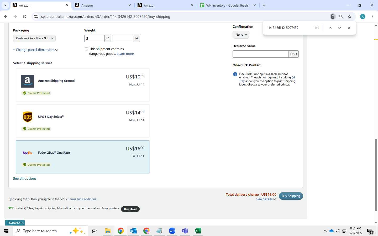Open the Packaging dropdown Custom 9 in x 8 in x 9 in
378x236 pixels.
pyautogui.click(x=34, y=38)
